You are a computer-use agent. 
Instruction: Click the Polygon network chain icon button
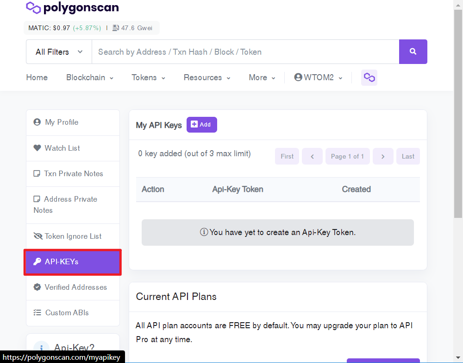point(369,77)
